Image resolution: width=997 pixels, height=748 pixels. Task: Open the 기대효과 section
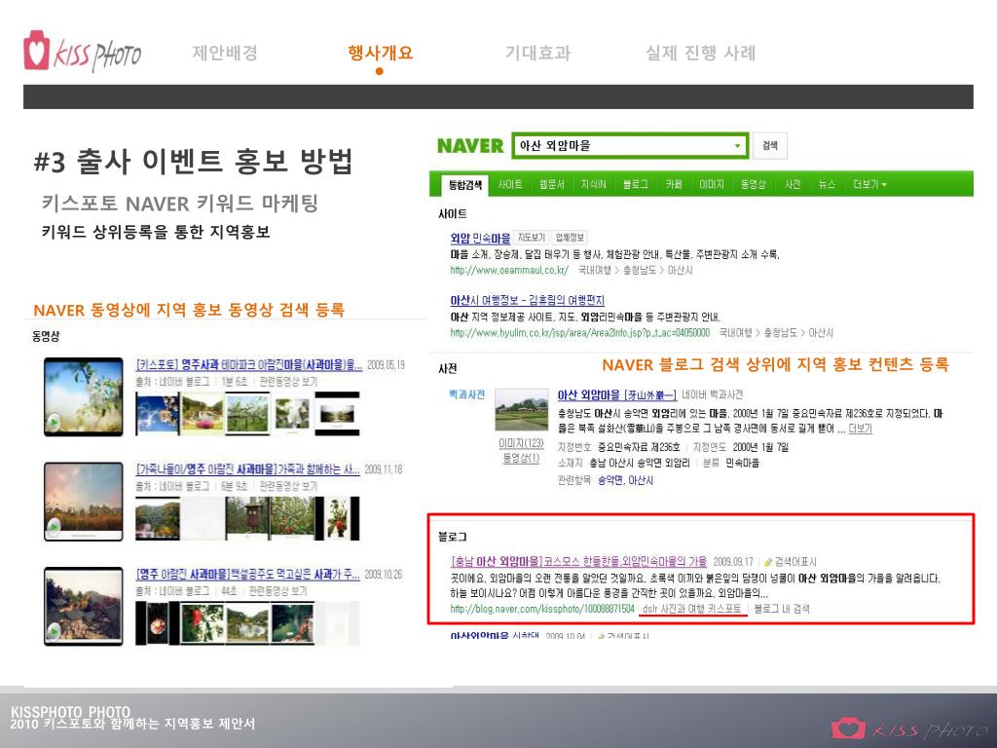point(537,53)
